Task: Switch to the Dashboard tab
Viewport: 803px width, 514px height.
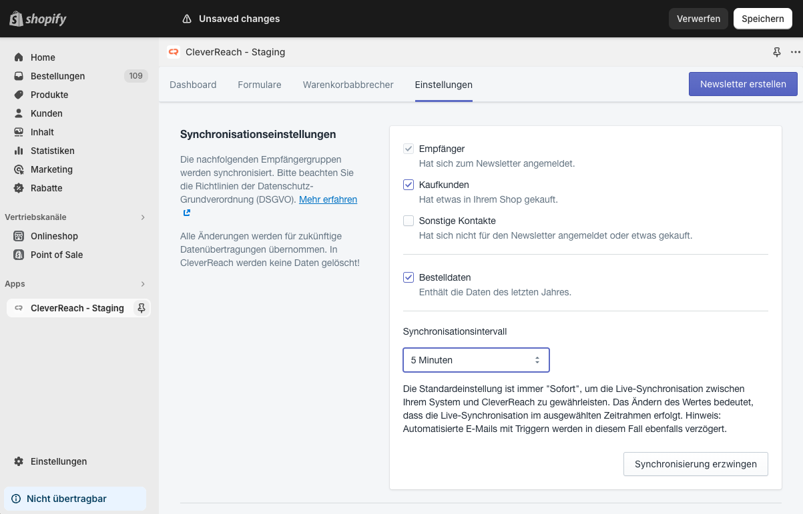Action: click(x=193, y=85)
